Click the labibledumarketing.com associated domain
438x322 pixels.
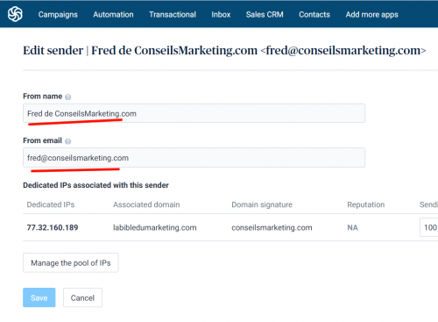pyautogui.click(x=155, y=227)
